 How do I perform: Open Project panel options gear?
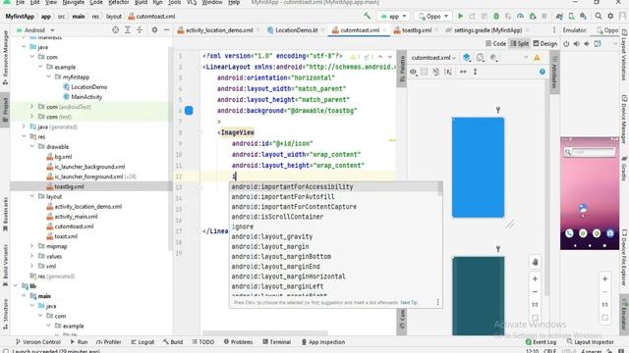pyautogui.click(x=154, y=30)
